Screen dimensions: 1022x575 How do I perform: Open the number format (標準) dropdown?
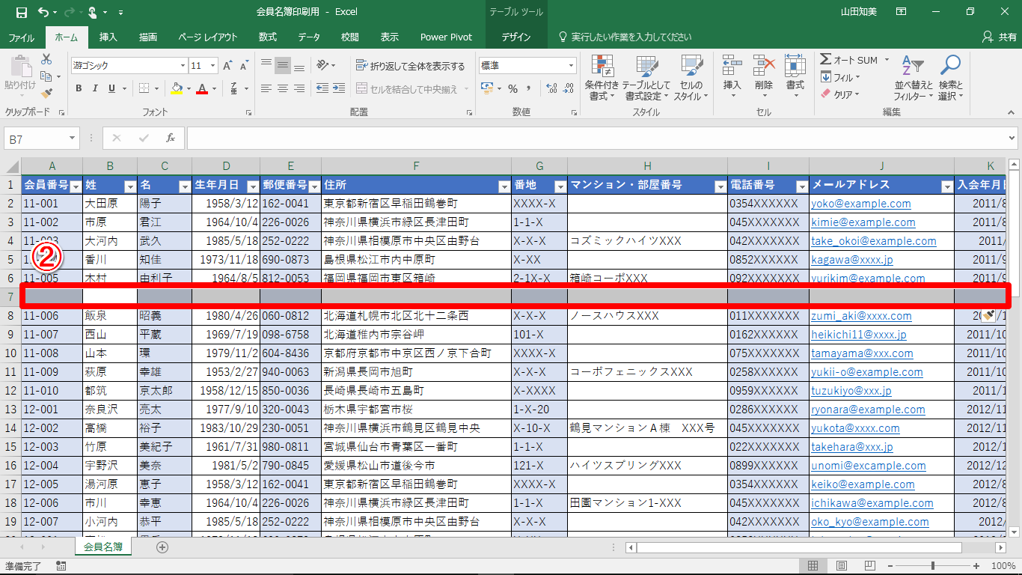[x=571, y=66]
